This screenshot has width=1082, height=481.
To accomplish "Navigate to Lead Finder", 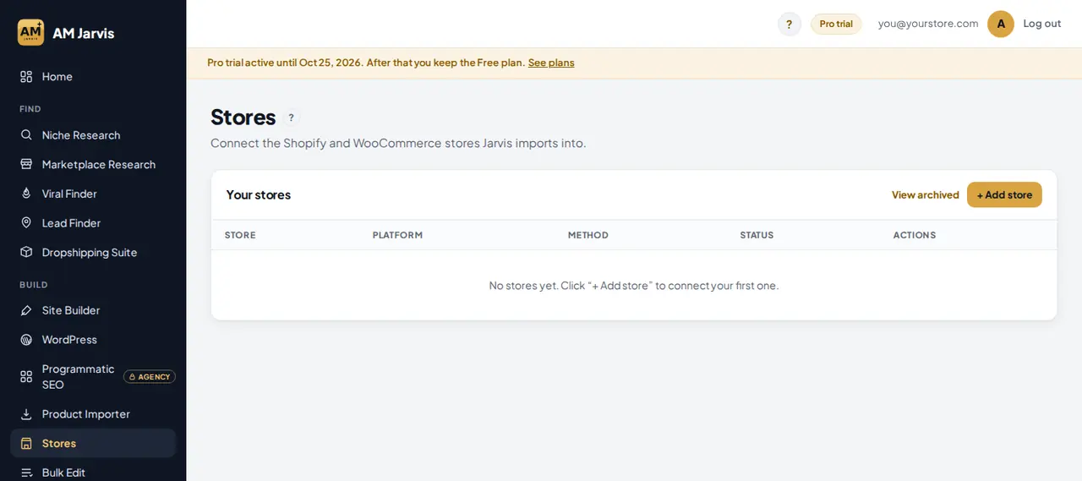I will [x=93, y=223].
